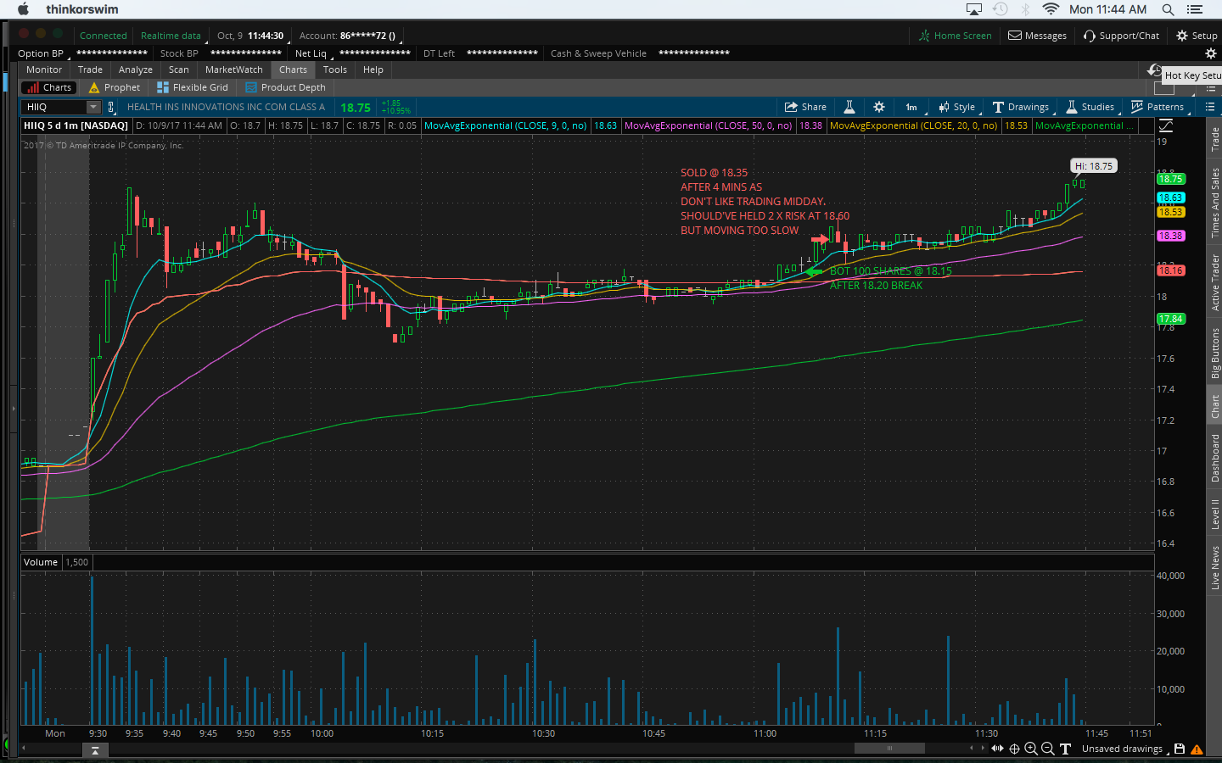Activate the crosshair pan tool icon
This screenshot has height=763, width=1222.
coord(1014,749)
